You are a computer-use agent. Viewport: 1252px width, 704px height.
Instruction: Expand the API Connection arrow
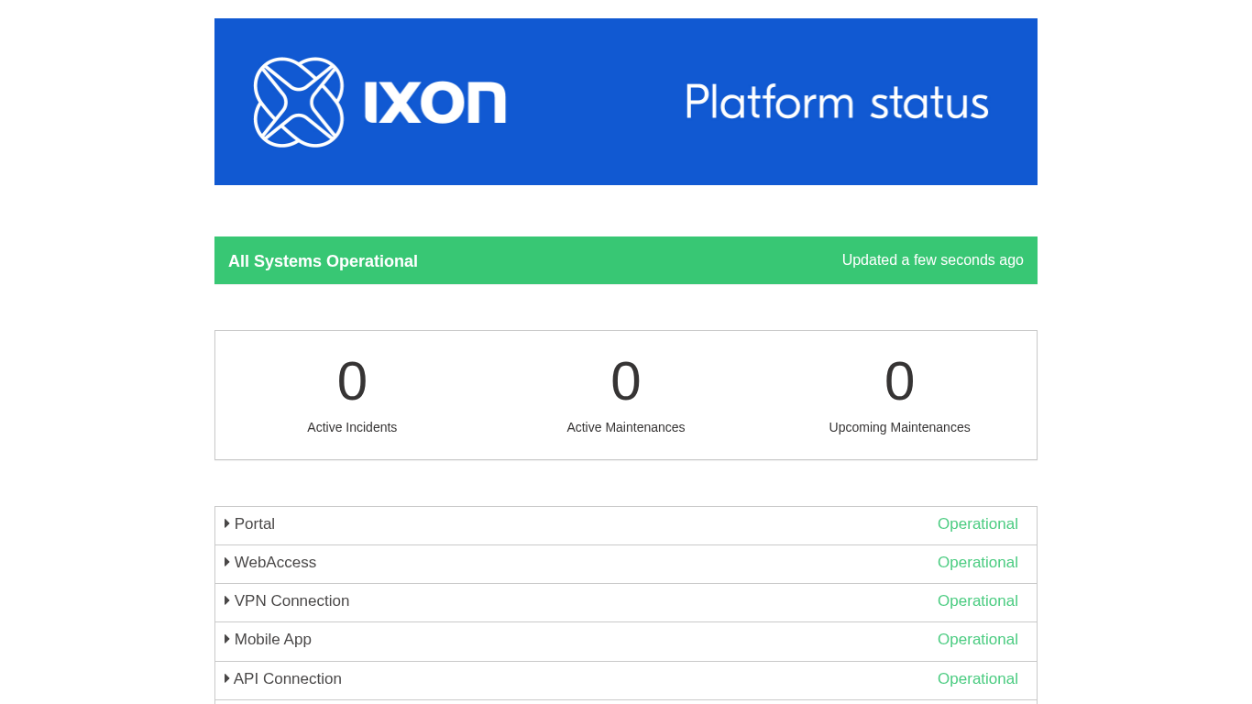[x=227, y=678]
